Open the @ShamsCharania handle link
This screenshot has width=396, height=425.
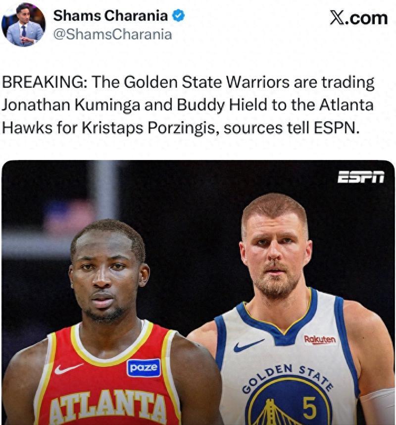coord(113,34)
